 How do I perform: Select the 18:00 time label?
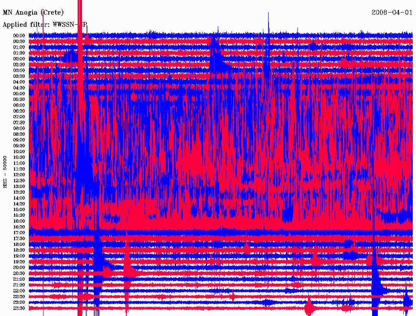tap(19, 244)
